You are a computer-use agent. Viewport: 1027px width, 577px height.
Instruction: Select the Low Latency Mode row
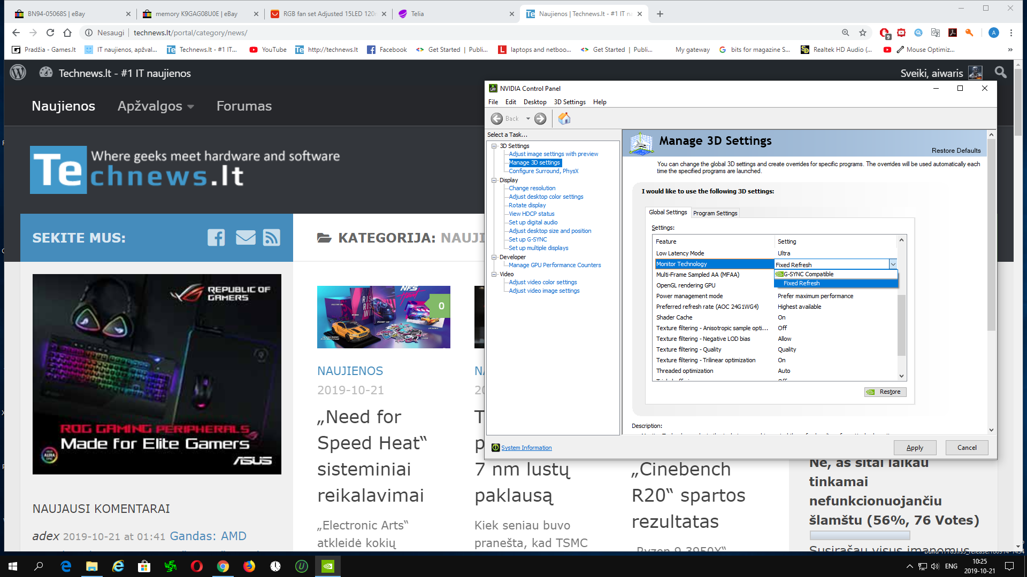(776, 253)
